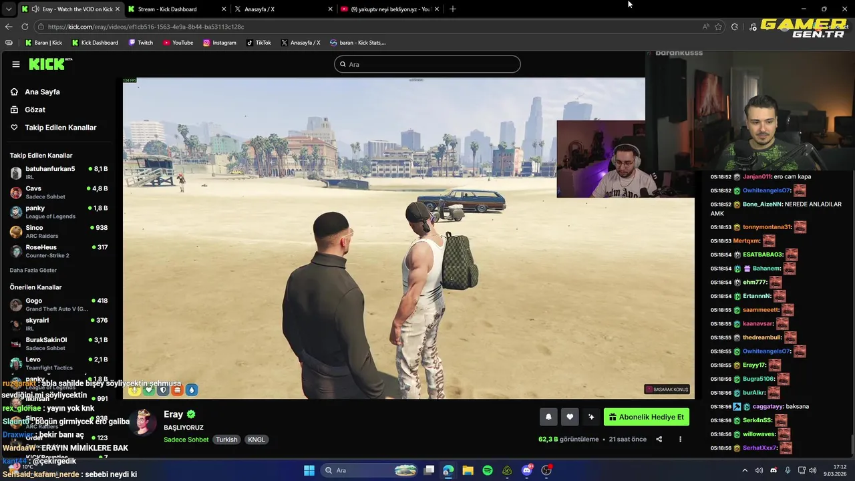855x481 pixels.
Task: Open Windows Start menu
Action: pos(309,470)
